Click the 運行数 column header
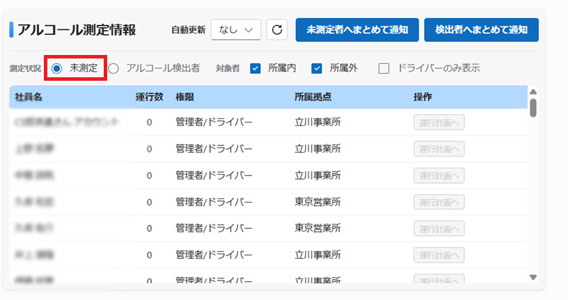 pos(149,97)
